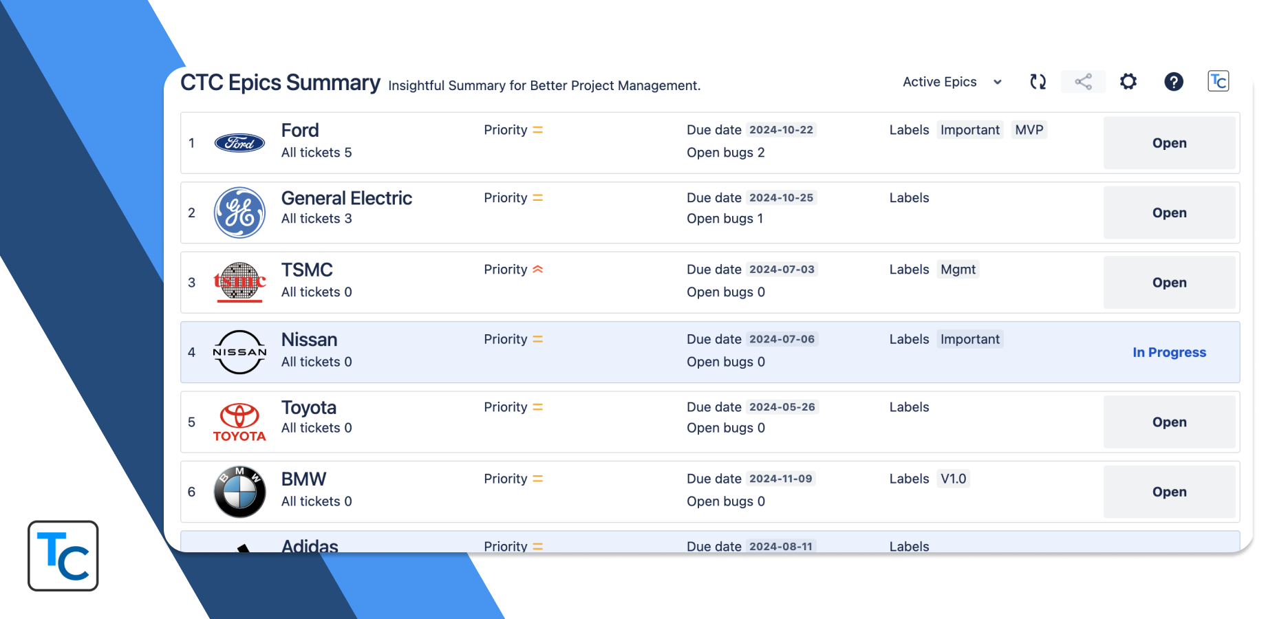
Task: Open the TSMC epic title
Action: (x=307, y=270)
